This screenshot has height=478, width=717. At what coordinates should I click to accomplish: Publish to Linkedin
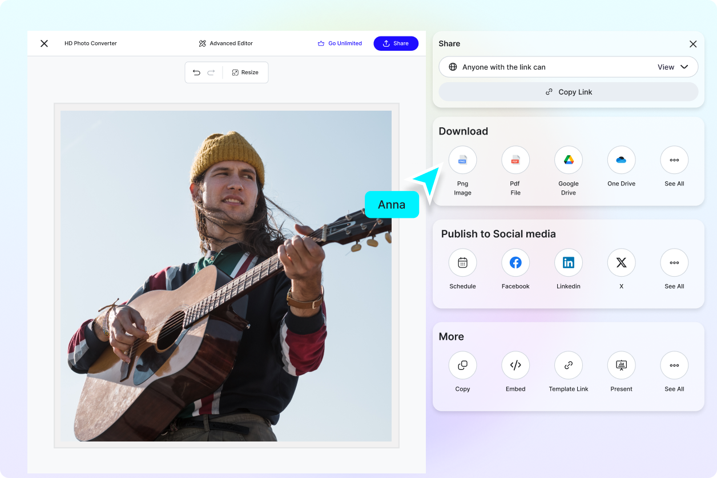tap(568, 263)
